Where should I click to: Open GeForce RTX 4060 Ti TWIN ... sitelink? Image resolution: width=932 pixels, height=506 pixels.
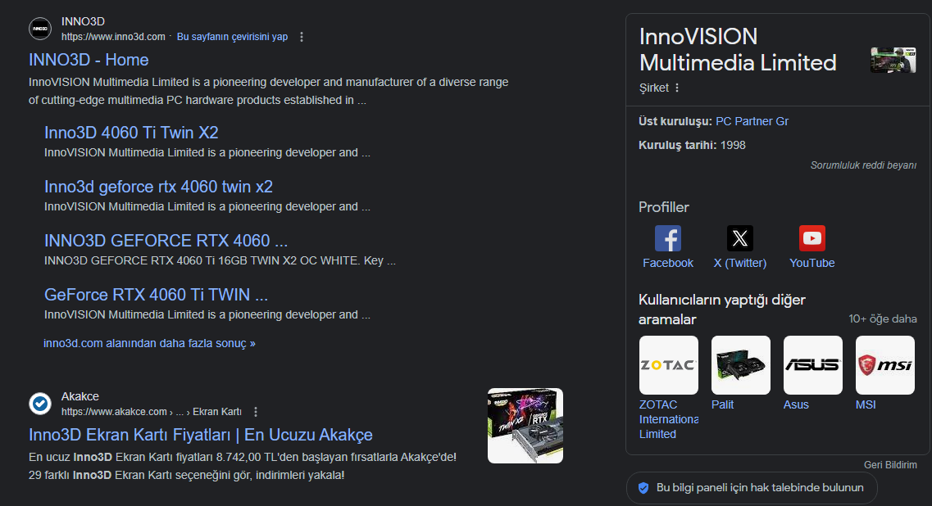[157, 295]
